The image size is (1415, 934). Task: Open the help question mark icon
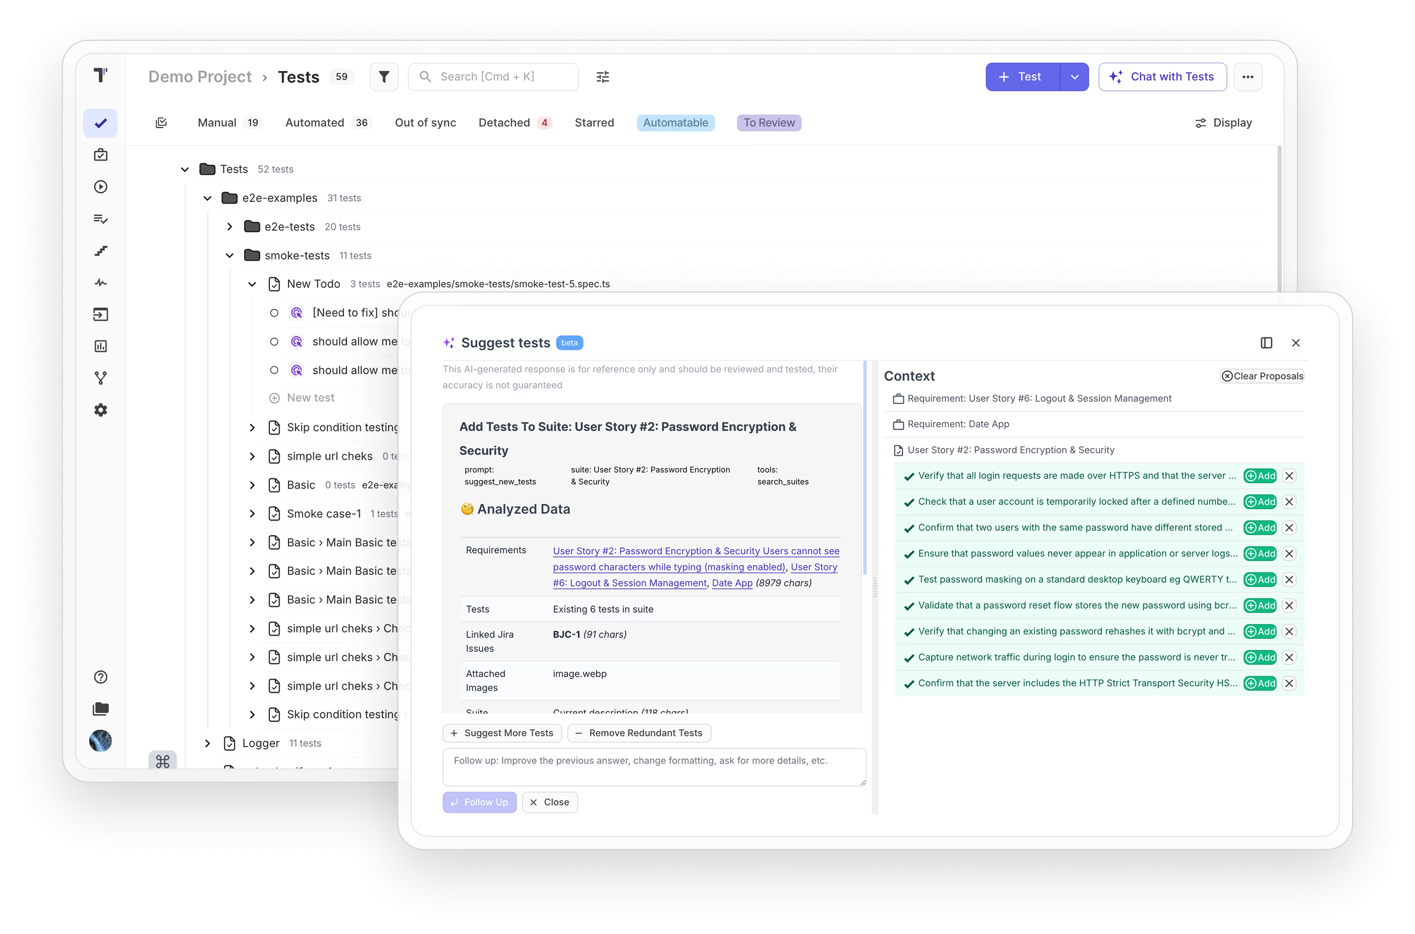point(101,677)
